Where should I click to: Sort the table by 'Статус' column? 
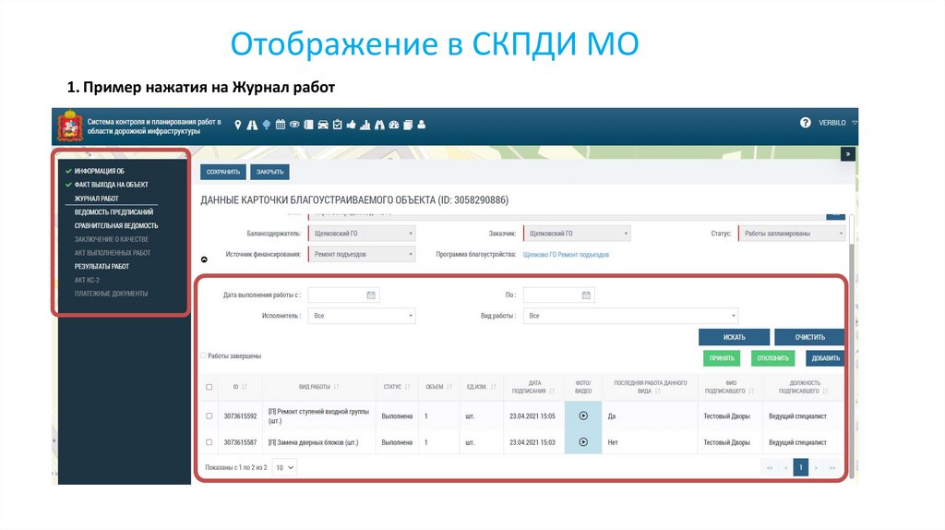pyautogui.click(x=407, y=387)
